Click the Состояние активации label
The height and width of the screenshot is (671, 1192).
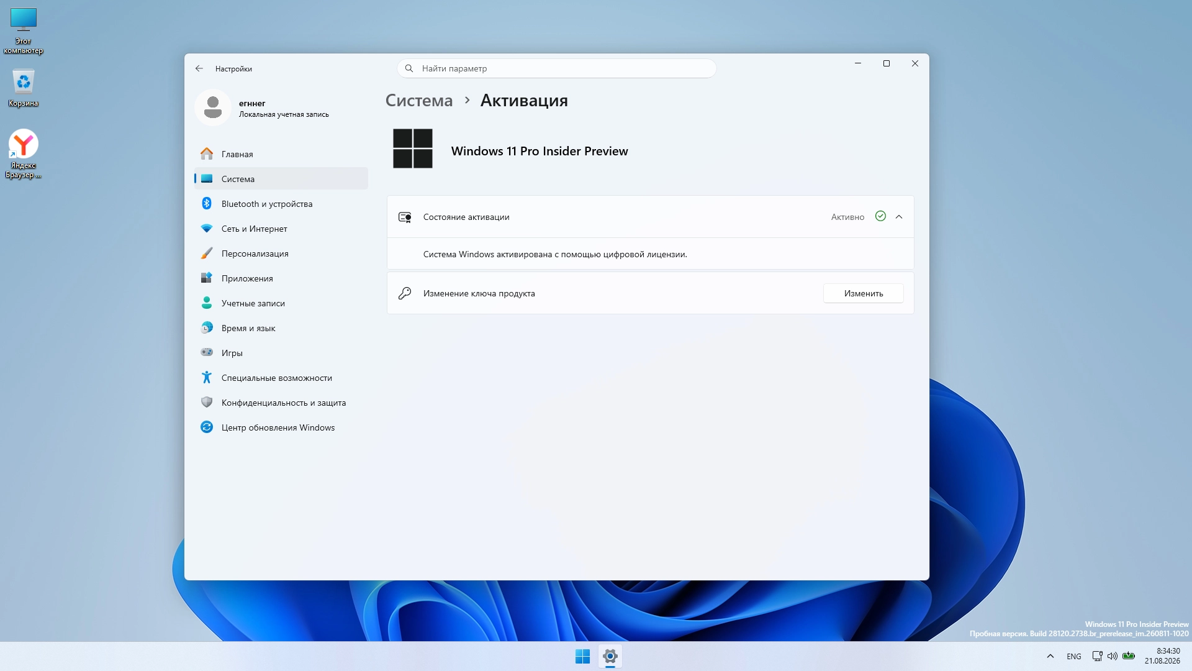(x=466, y=217)
